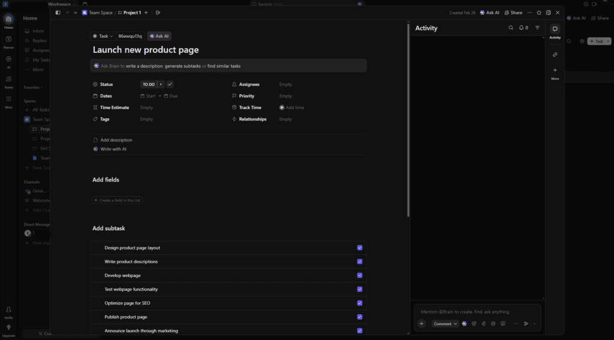Go to previous task with up chevron
The image size is (614, 340).
tap(67, 13)
